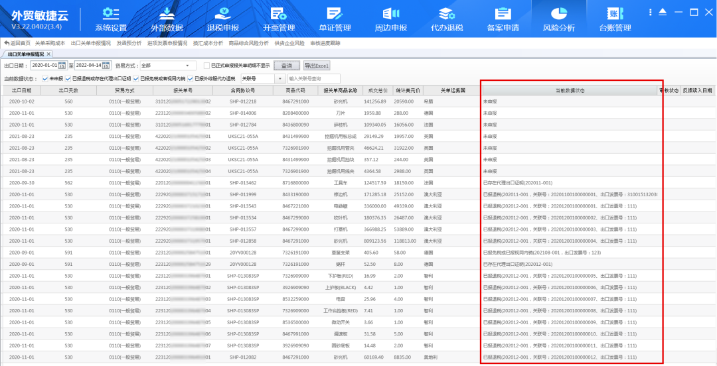The width and height of the screenshot is (717, 366).
Task: Select cell with contract SHP-012218
Action: pyautogui.click(x=243, y=101)
